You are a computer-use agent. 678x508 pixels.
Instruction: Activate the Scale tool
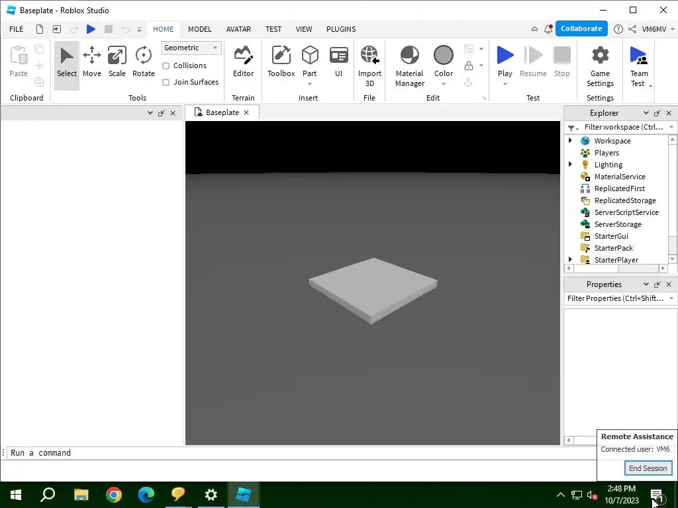pos(117,62)
